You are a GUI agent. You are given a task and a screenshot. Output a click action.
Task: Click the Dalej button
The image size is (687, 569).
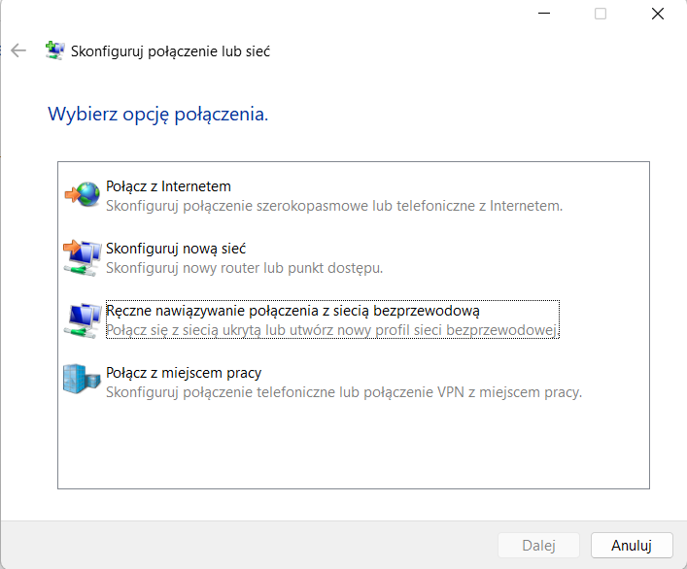coord(538,546)
